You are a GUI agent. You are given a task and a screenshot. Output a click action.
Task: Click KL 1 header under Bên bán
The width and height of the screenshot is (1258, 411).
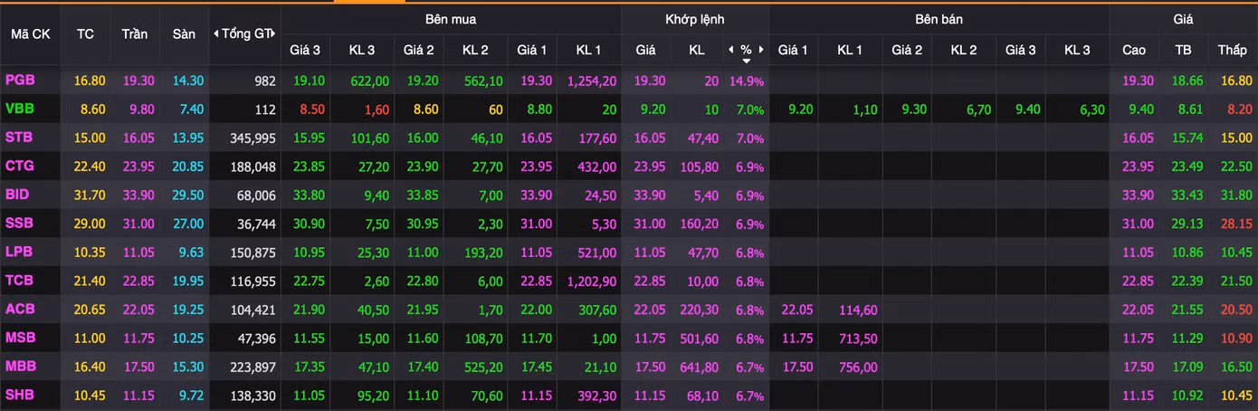point(850,50)
